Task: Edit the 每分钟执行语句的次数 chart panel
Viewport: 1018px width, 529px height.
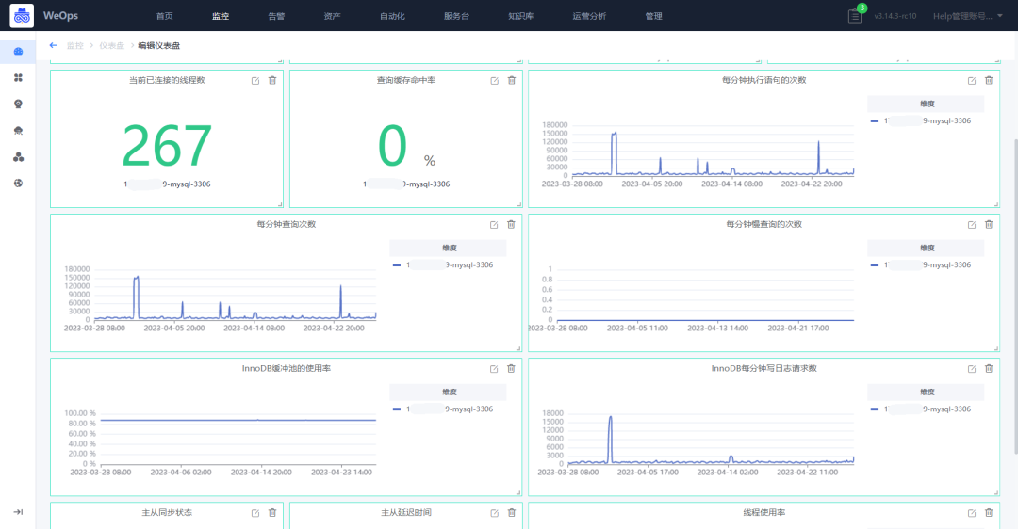Action: click(x=972, y=80)
